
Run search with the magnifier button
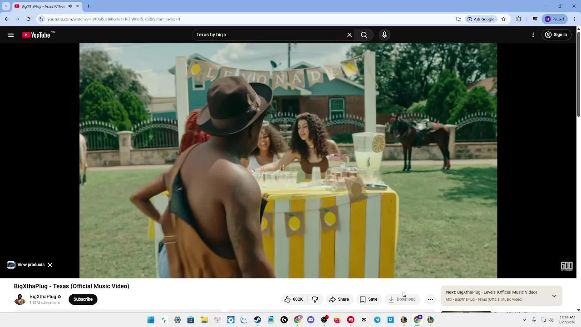click(x=364, y=35)
